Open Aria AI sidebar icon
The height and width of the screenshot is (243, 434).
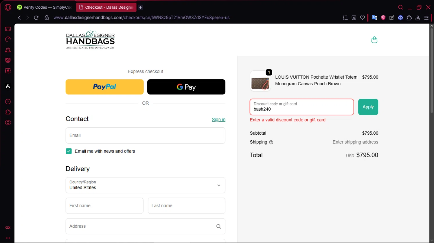click(8, 86)
